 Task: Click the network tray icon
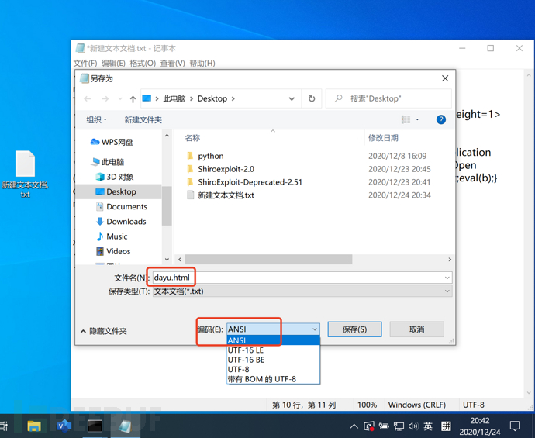click(399, 426)
